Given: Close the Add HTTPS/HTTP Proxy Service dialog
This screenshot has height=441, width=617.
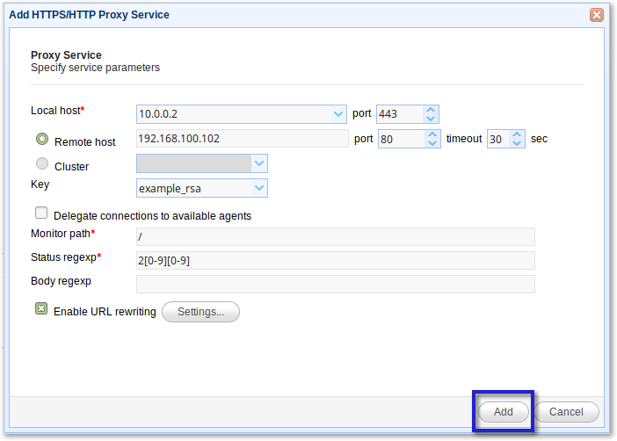Looking at the screenshot, I should coord(597,15).
